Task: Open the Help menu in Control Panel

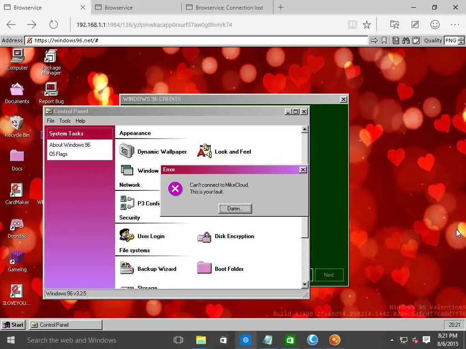Action: click(x=80, y=121)
